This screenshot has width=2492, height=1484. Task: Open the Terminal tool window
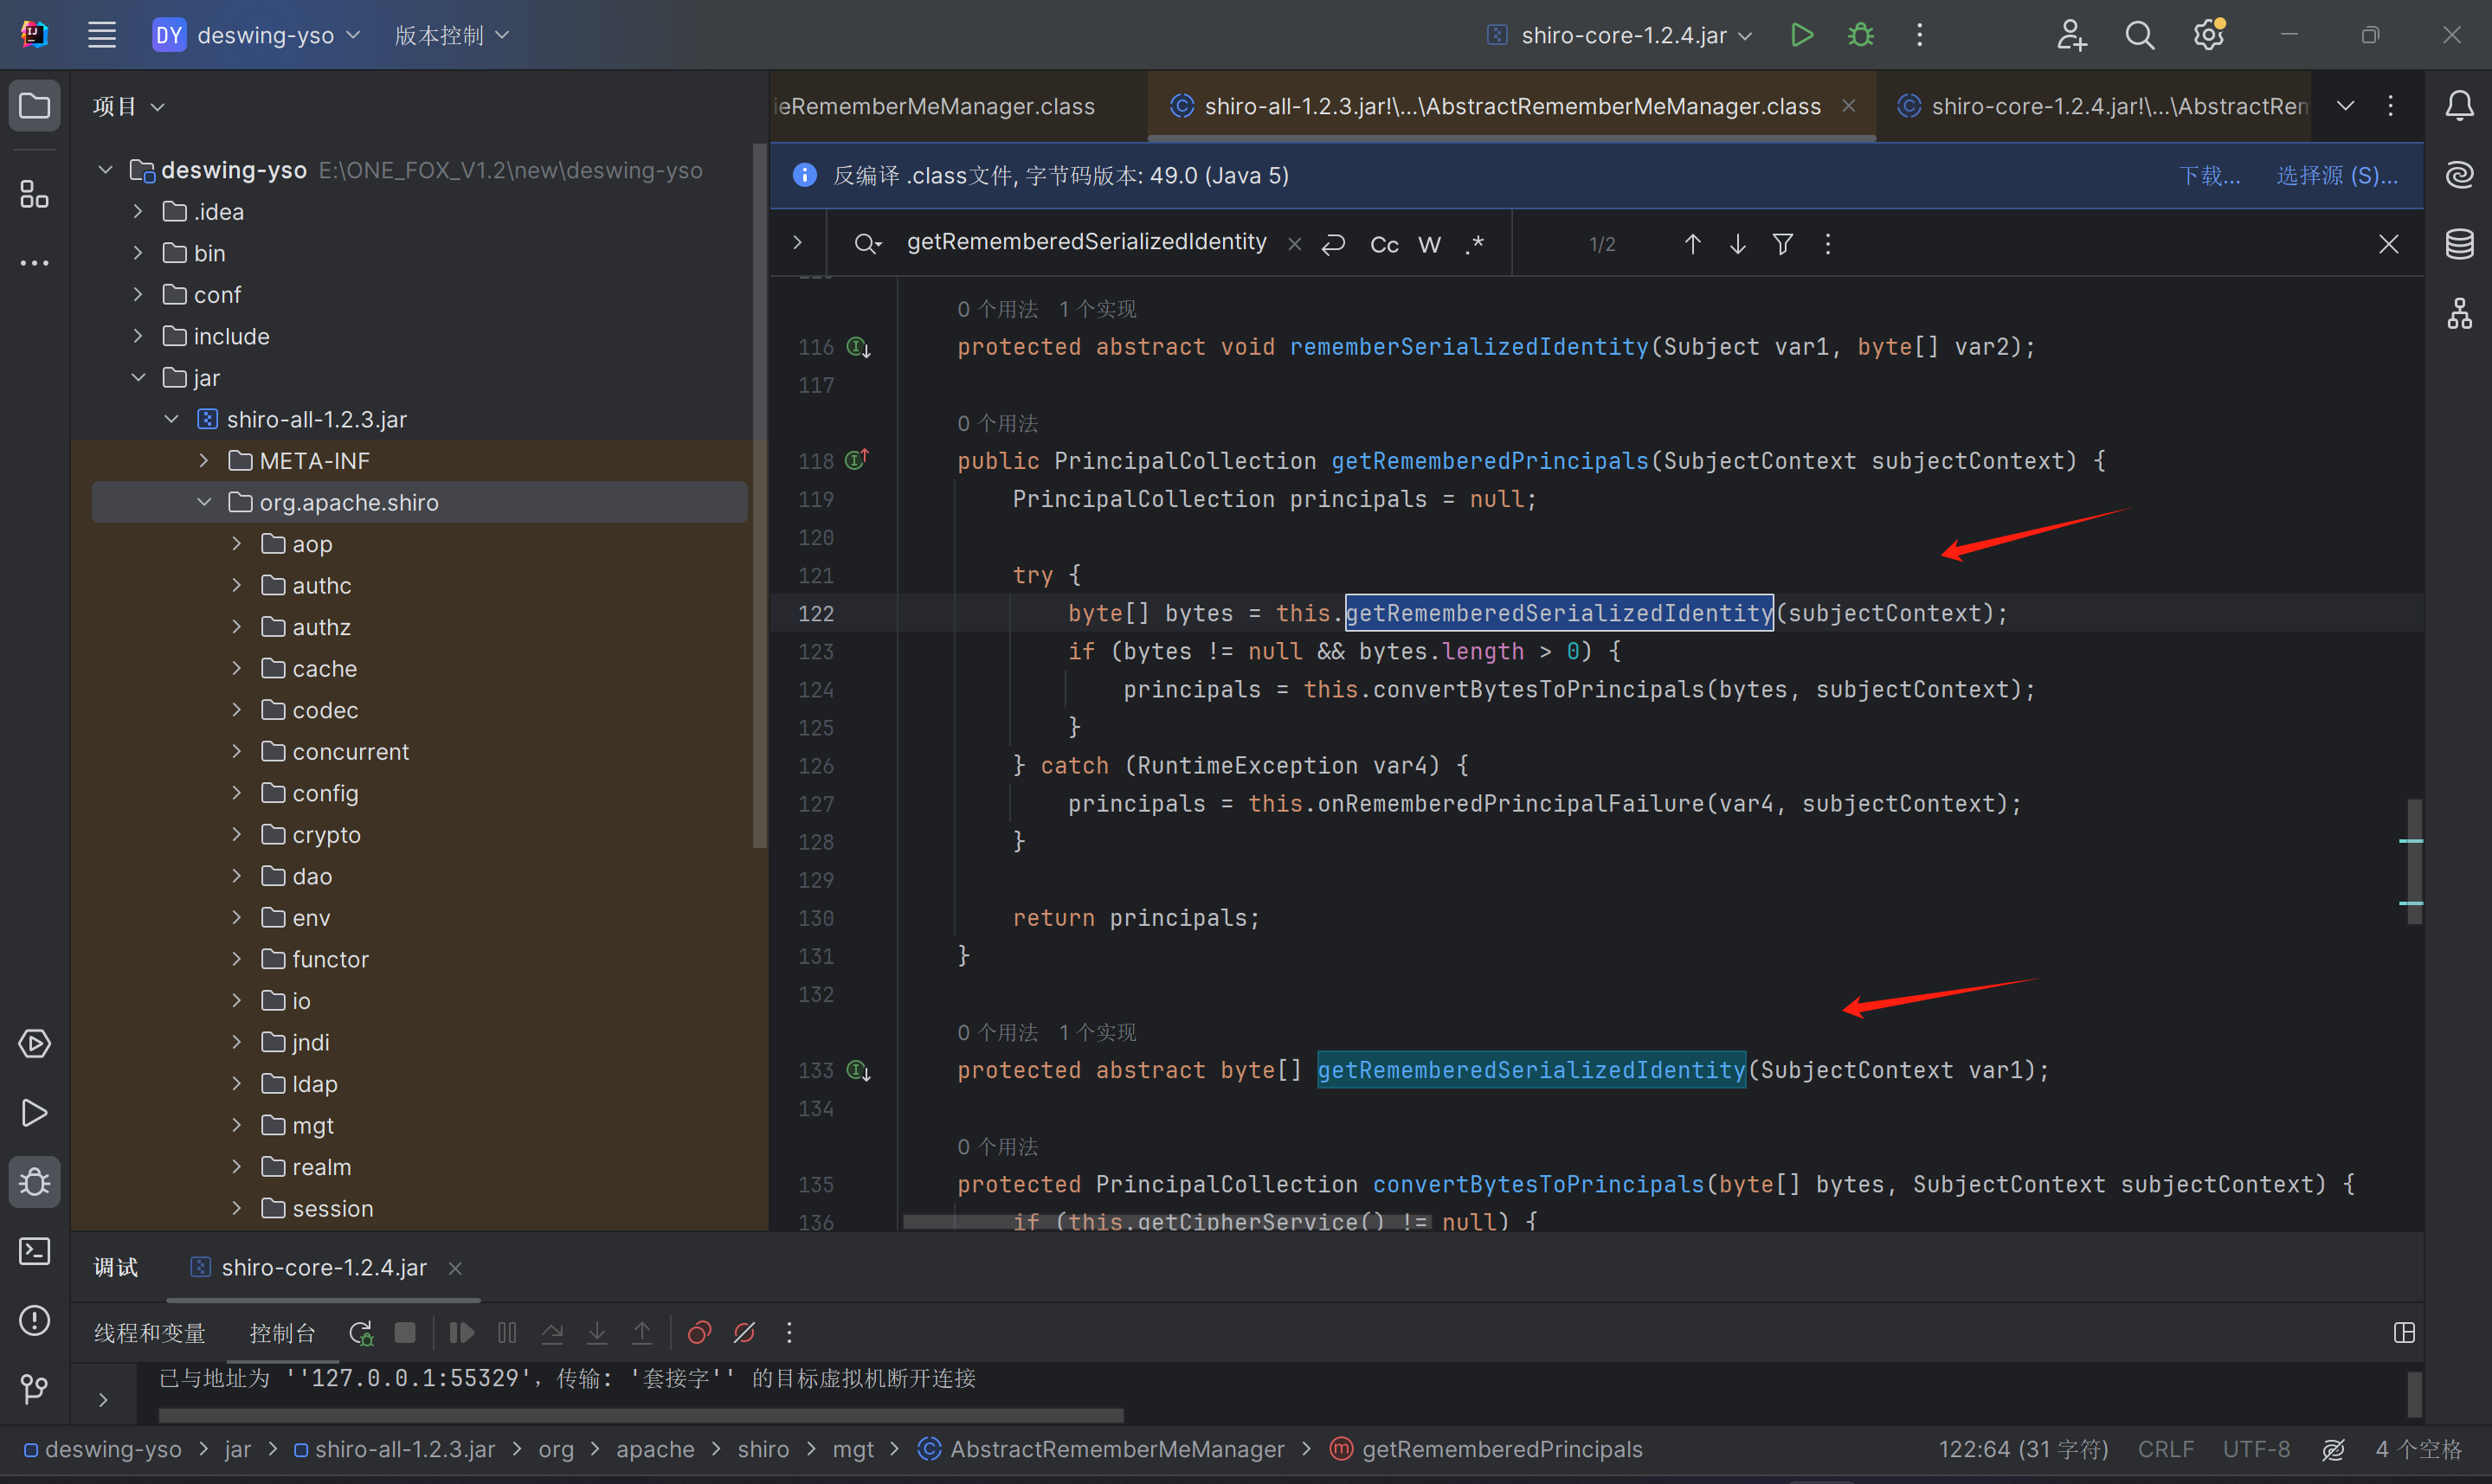point(34,1251)
